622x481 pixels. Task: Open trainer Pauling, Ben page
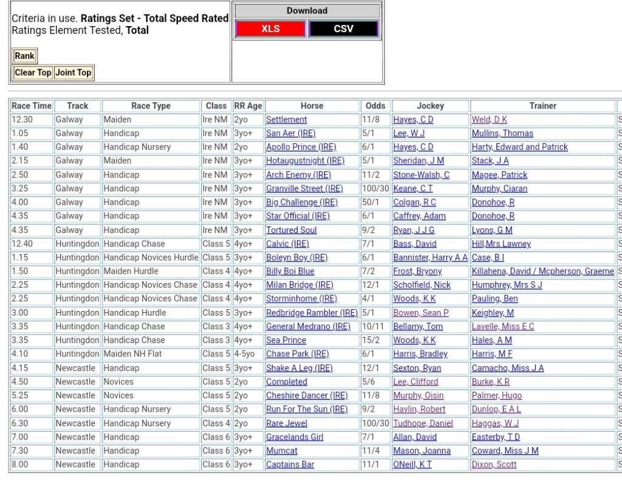click(494, 299)
